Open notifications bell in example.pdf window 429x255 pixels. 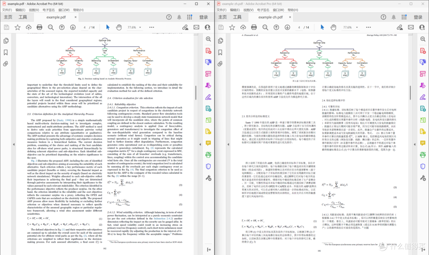pos(179,17)
